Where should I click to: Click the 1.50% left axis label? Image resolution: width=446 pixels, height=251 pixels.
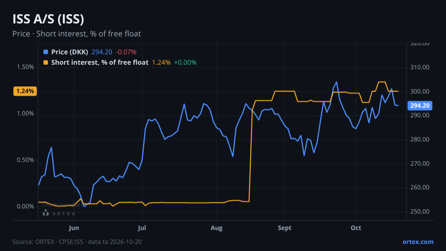(x=25, y=67)
